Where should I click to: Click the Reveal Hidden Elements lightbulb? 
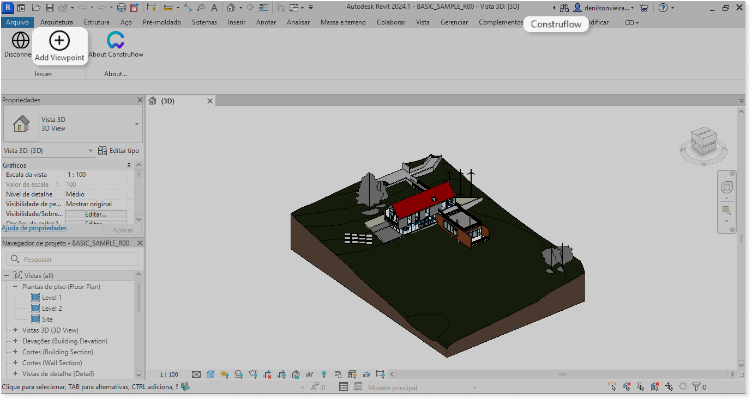[x=323, y=374]
